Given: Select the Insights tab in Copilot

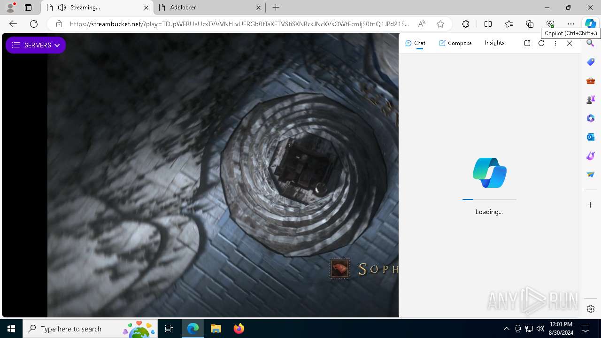Looking at the screenshot, I should pyautogui.click(x=494, y=43).
